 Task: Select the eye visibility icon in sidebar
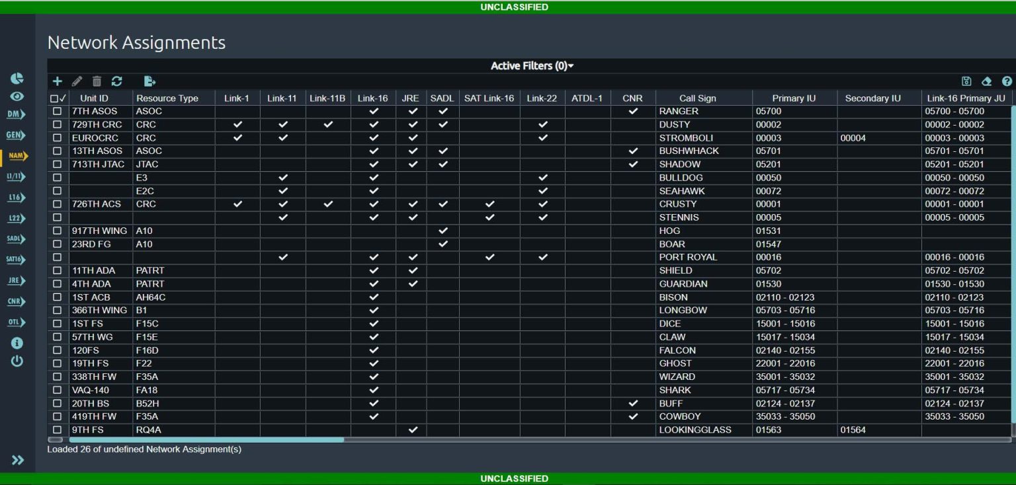[17, 96]
